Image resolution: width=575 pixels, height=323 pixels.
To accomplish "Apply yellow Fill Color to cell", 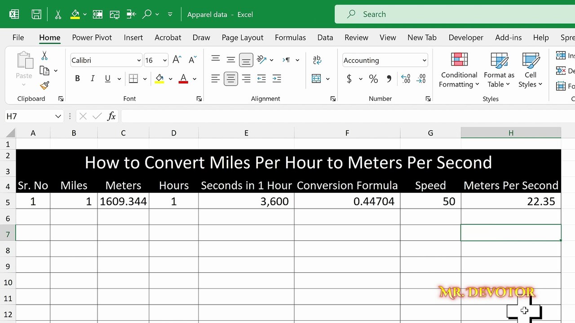I will tap(159, 79).
